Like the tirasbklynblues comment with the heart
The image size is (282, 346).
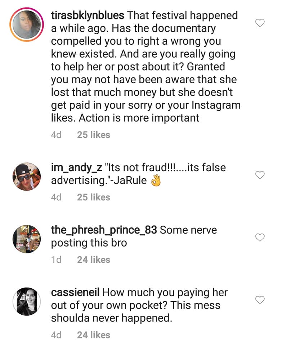(x=260, y=23)
